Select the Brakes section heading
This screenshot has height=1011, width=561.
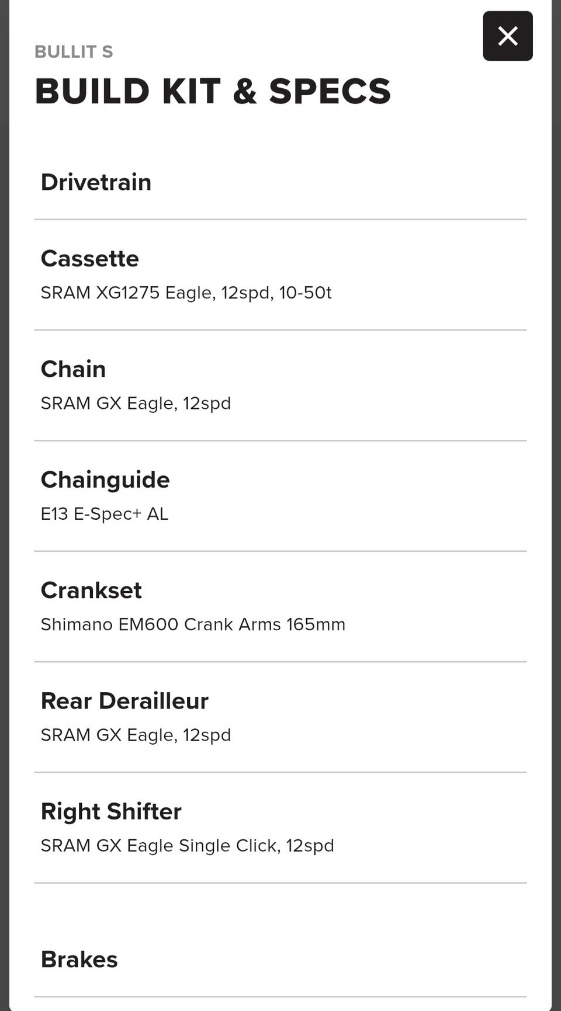pyautogui.click(x=79, y=960)
